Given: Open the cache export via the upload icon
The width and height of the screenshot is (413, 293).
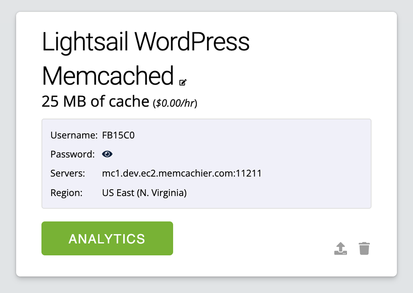Looking at the screenshot, I should point(340,248).
